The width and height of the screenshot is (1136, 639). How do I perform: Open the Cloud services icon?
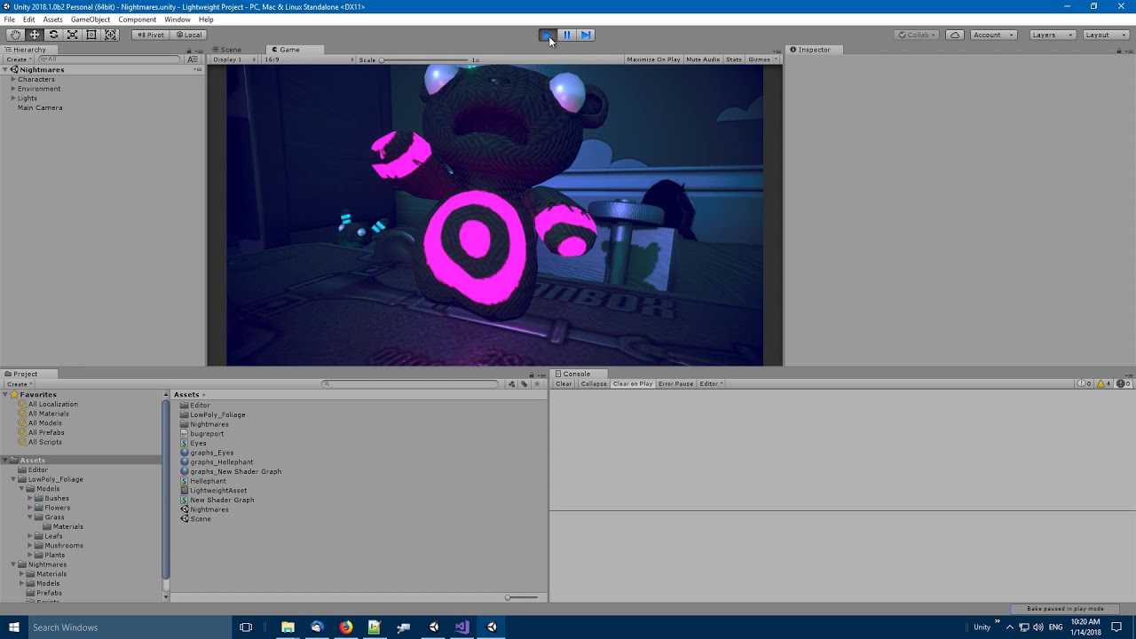(x=955, y=35)
